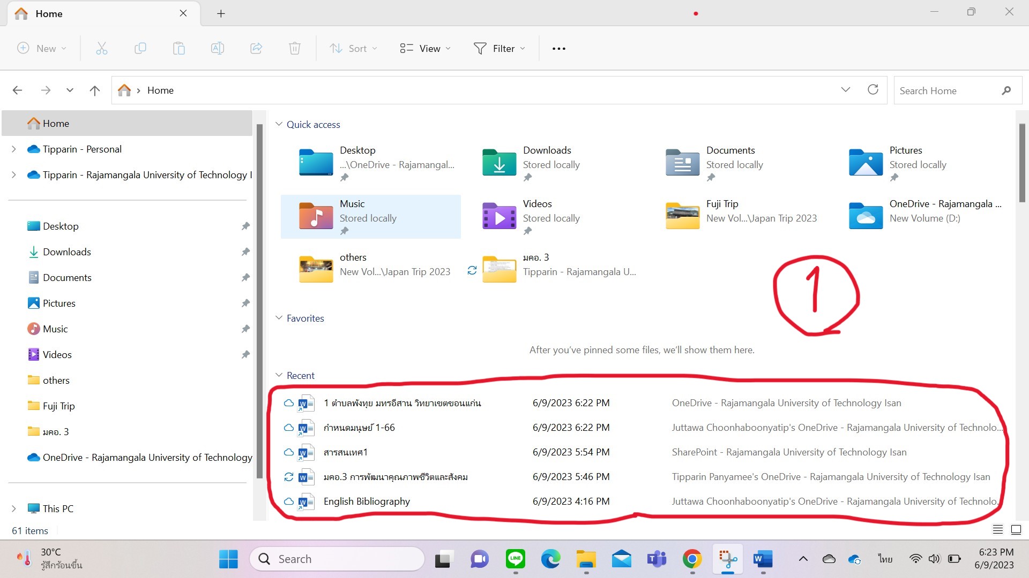Click the Filter button
Image resolution: width=1029 pixels, height=578 pixels.
click(x=499, y=48)
